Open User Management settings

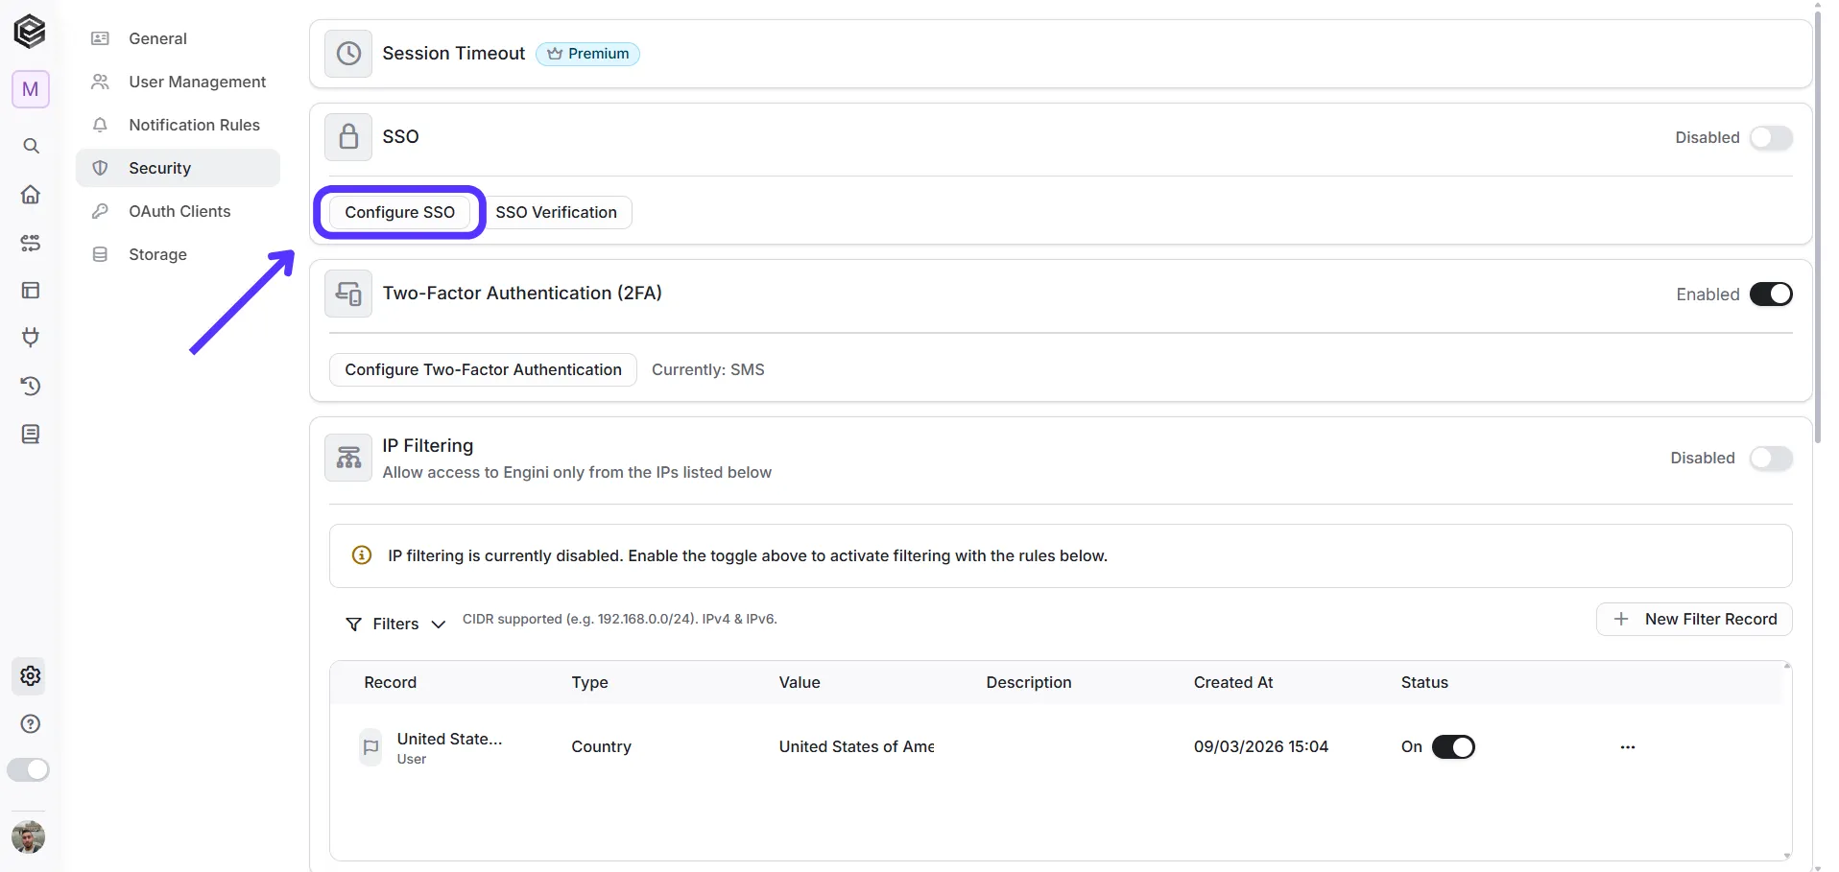point(178,82)
